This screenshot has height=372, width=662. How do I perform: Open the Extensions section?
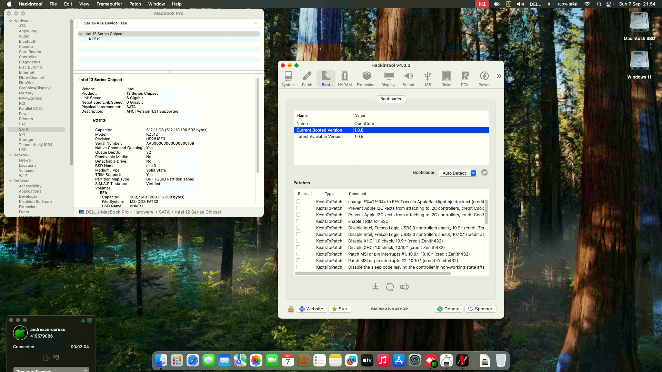(367, 79)
